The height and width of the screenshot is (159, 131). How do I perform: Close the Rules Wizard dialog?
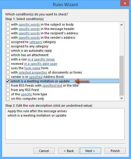coord(125,3)
